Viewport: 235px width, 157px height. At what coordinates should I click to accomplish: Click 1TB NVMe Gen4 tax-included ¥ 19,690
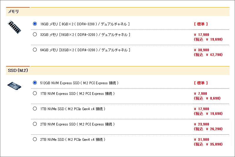click(208, 114)
